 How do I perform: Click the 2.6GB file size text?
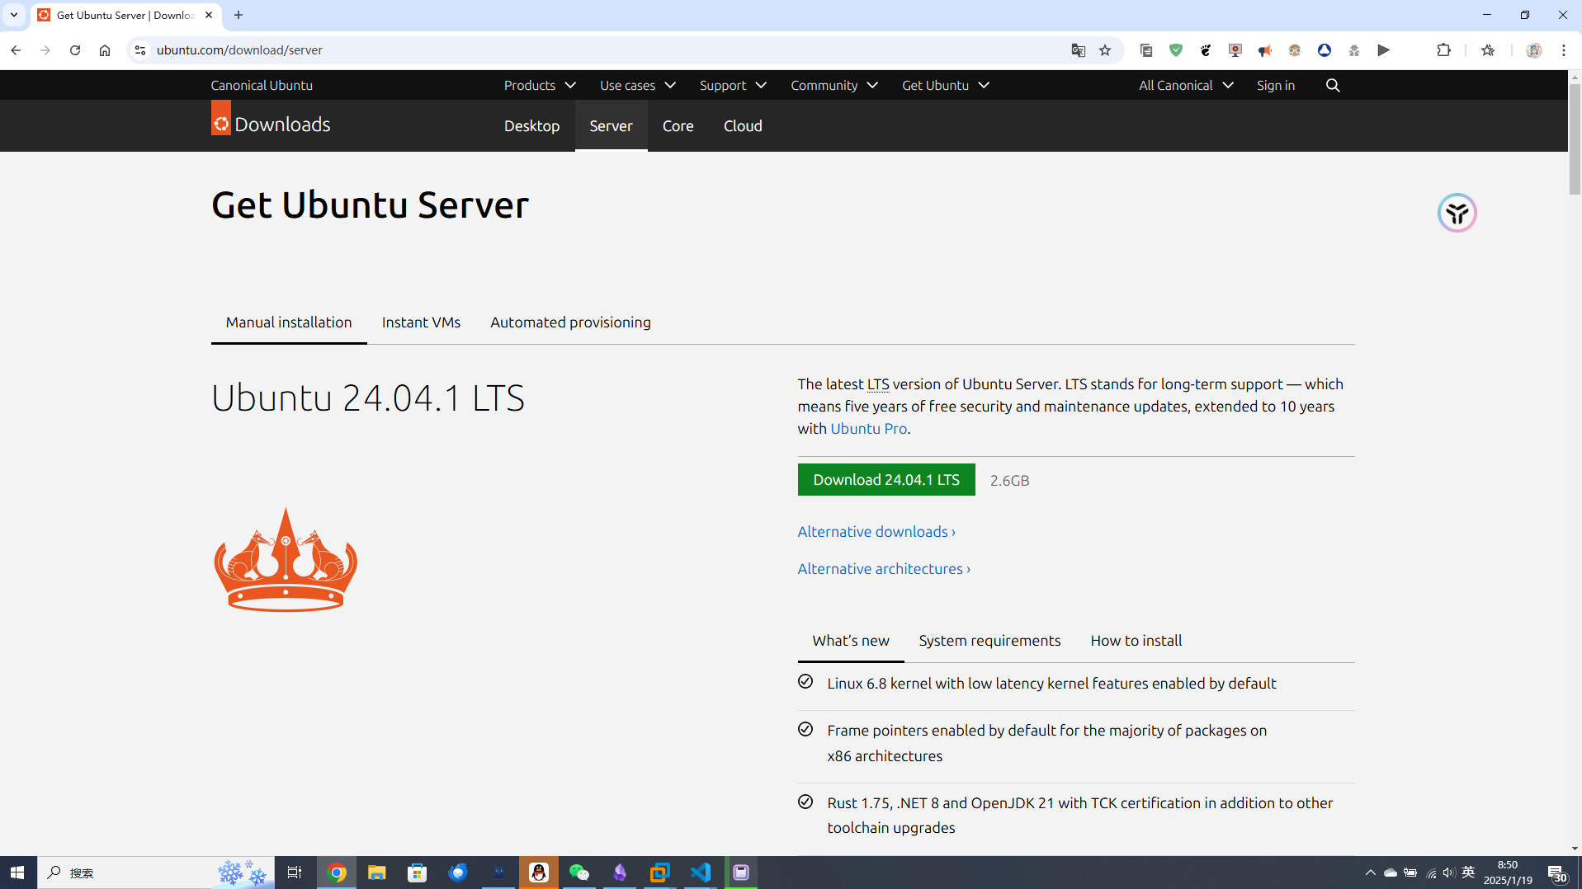tap(1009, 480)
